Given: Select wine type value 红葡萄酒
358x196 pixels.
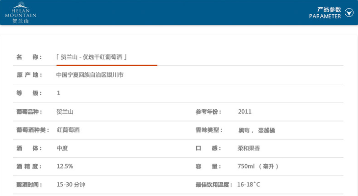Looking at the screenshot, I should (68, 130).
